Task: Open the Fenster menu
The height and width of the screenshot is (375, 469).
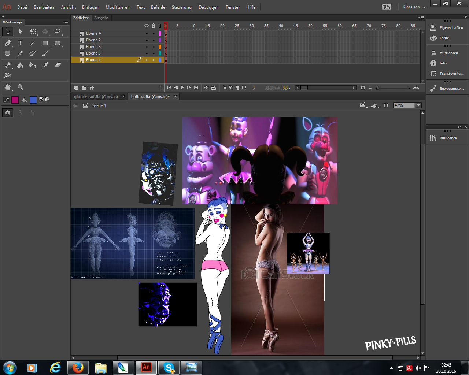Action: pos(233,7)
